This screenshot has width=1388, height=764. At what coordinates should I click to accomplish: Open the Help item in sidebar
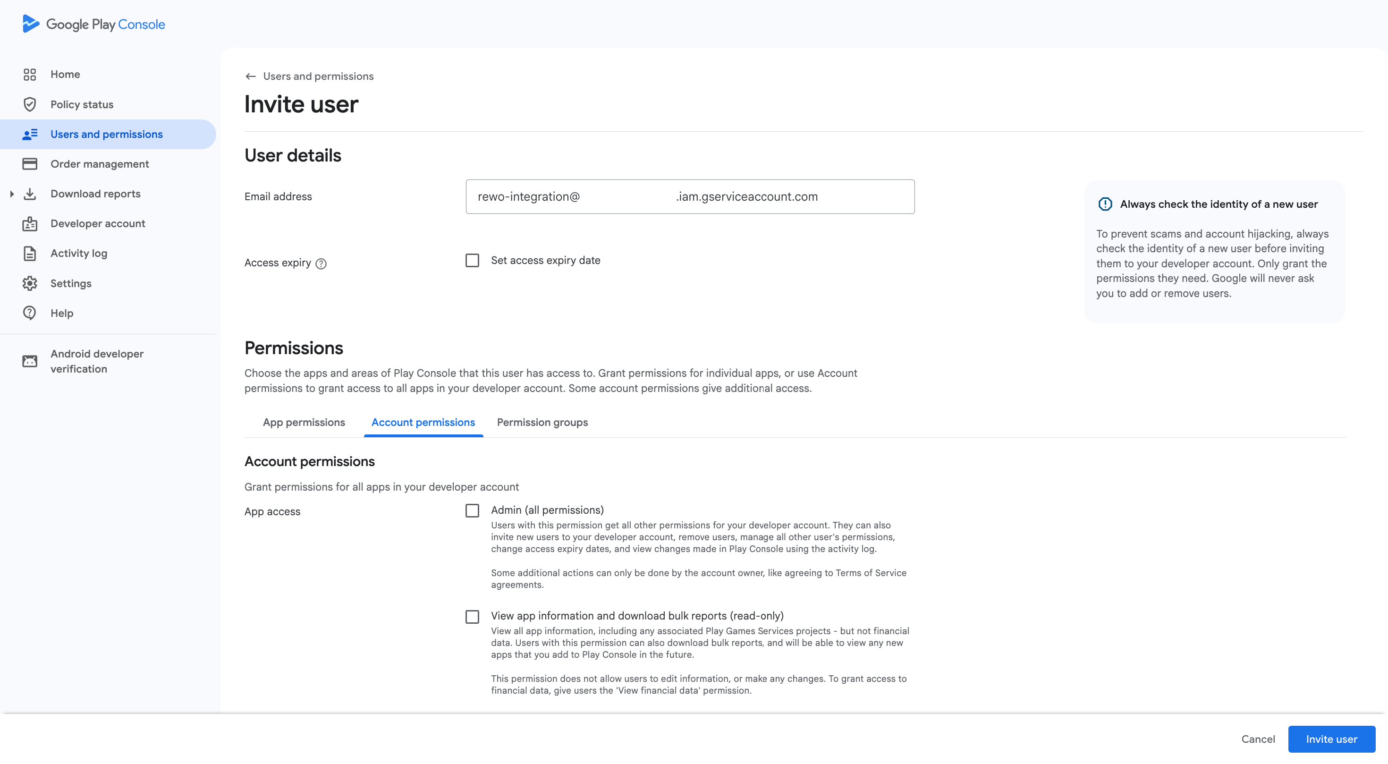click(62, 313)
